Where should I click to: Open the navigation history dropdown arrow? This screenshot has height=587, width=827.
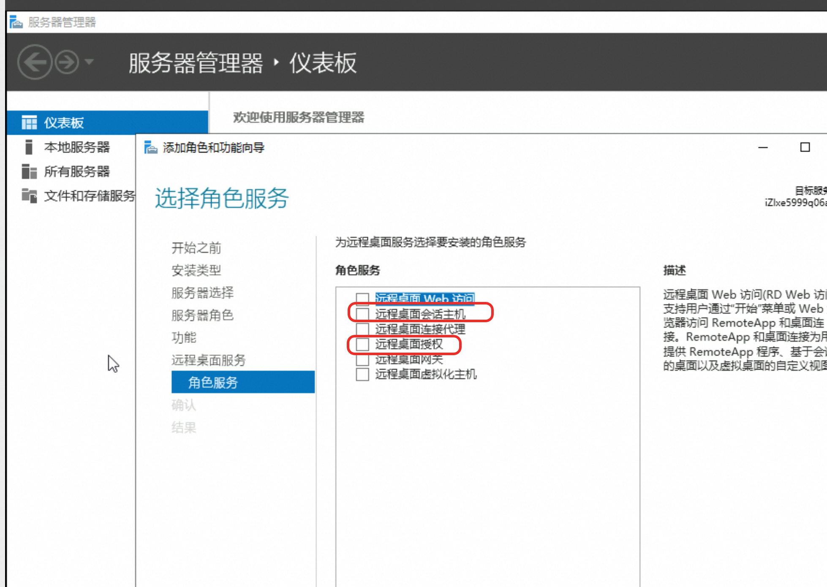coord(89,62)
